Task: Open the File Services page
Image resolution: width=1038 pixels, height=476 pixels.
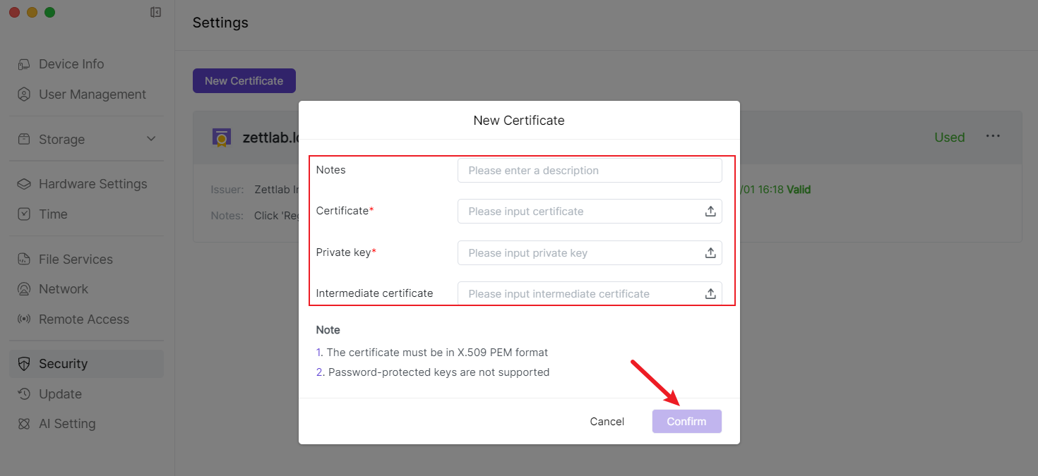Action: tap(76, 260)
